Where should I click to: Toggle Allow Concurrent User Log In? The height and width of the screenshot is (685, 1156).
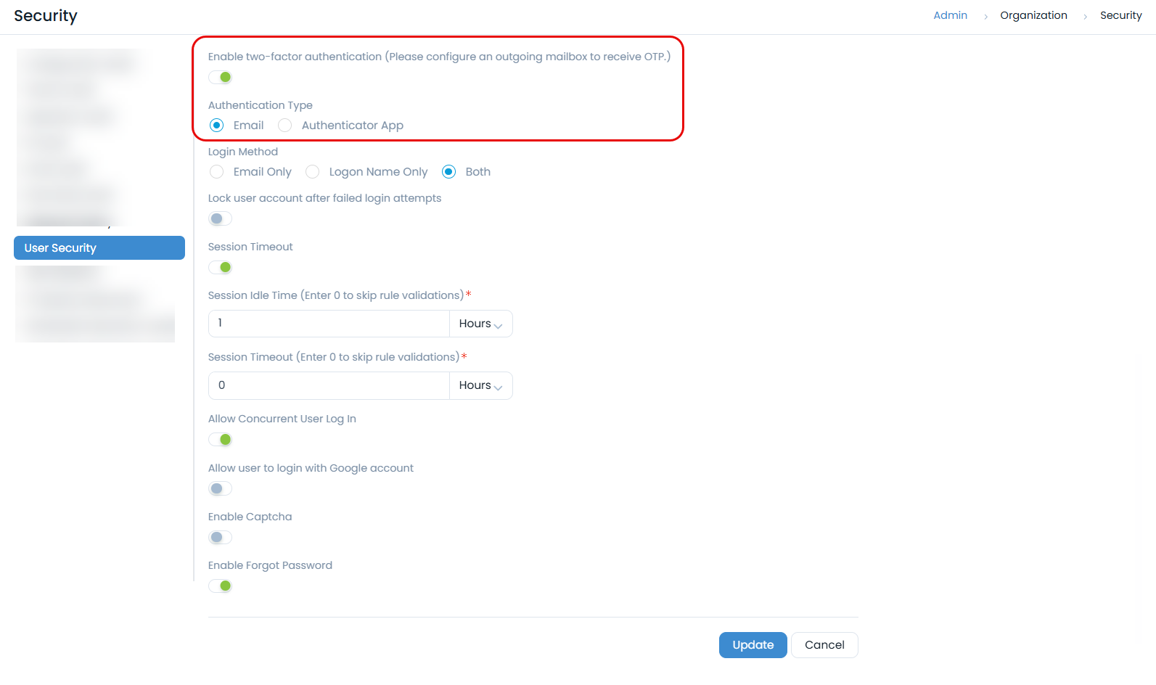pyautogui.click(x=220, y=439)
